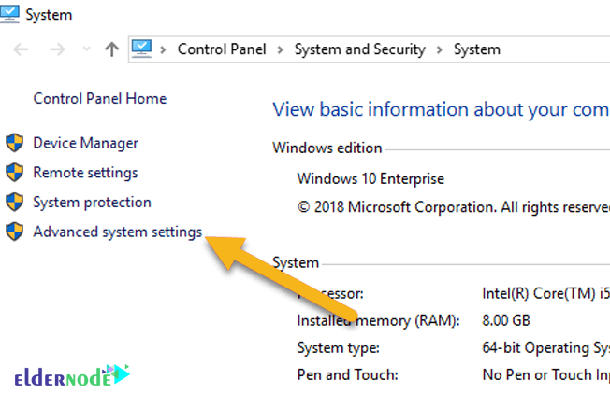Click the shield icon beside Remote settings
Screen dimensions: 610x394
pyautogui.click(x=14, y=172)
